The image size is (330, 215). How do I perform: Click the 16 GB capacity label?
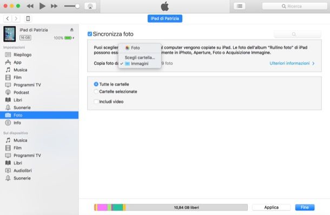coord(25,38)
